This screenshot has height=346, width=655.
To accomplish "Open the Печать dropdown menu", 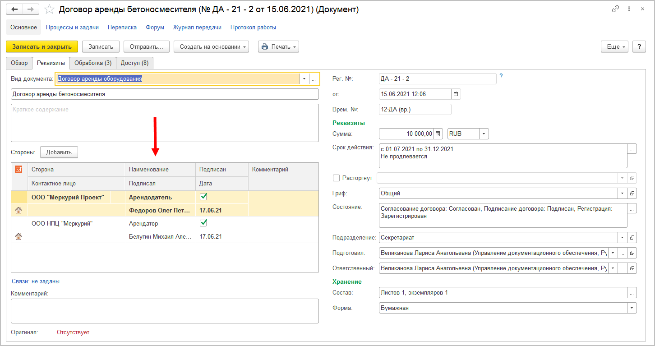I will coord(278,46).
